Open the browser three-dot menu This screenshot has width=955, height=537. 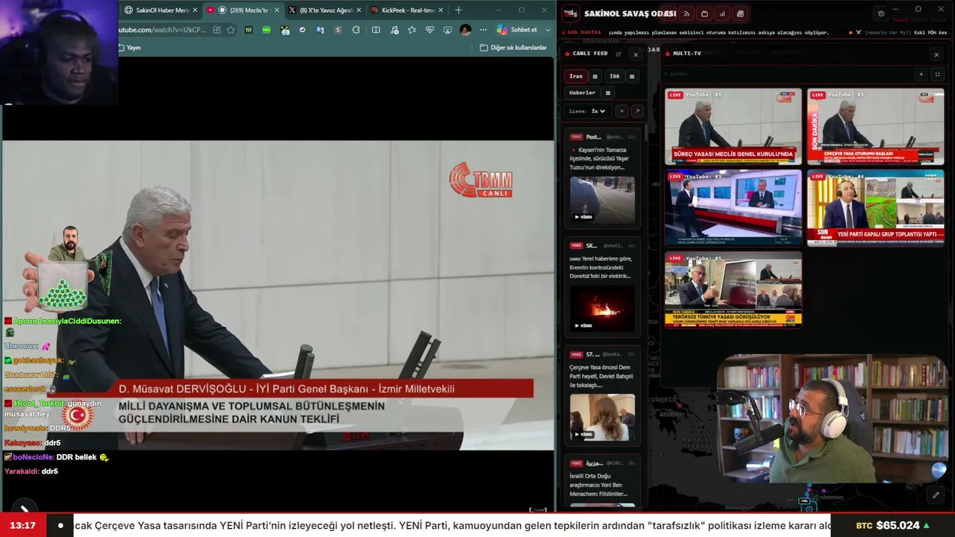click(x=483, y=30)
